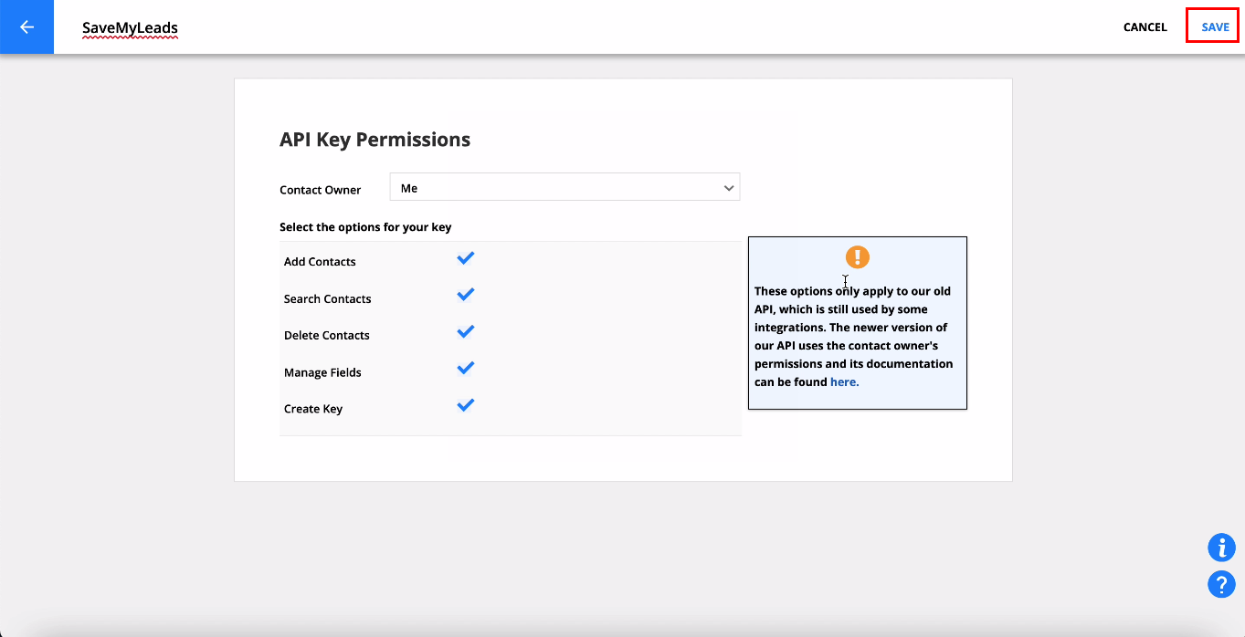Uncheck the Search Contacts permission
This screenshot has height=637, width=1245.
pos(466,295)
